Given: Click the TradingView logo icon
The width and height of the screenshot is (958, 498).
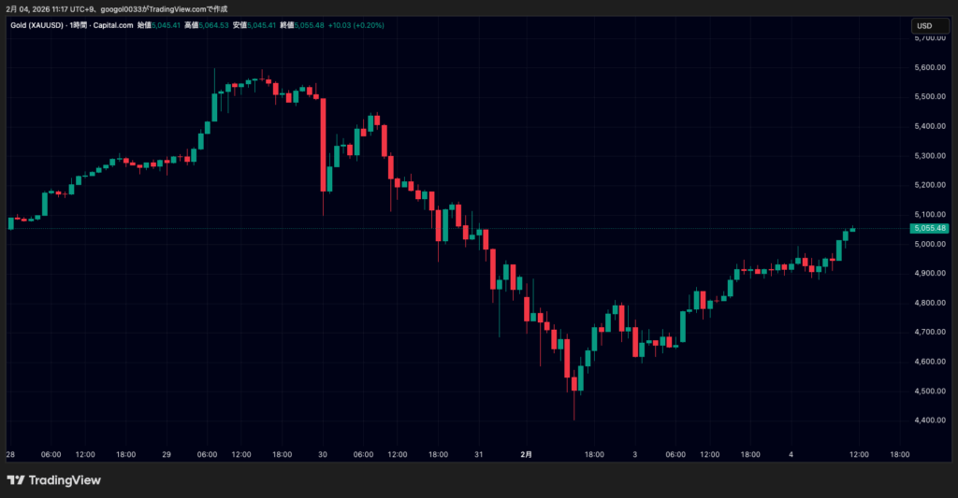Looking at the screenshot, I should 16,480.
